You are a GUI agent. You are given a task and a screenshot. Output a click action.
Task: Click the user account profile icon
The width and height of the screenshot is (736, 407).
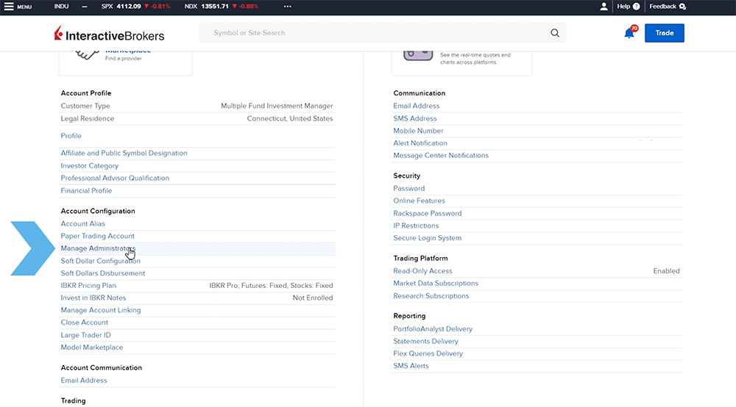[x=604, y=7]
